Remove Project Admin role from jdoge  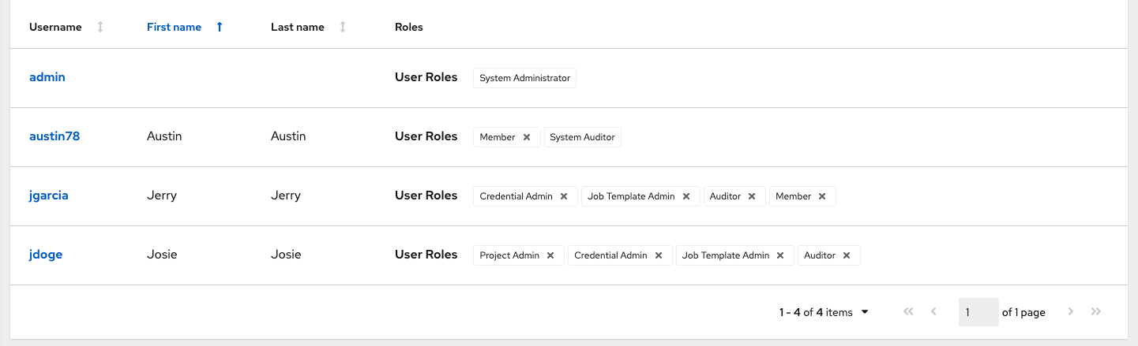click(550, 255)
